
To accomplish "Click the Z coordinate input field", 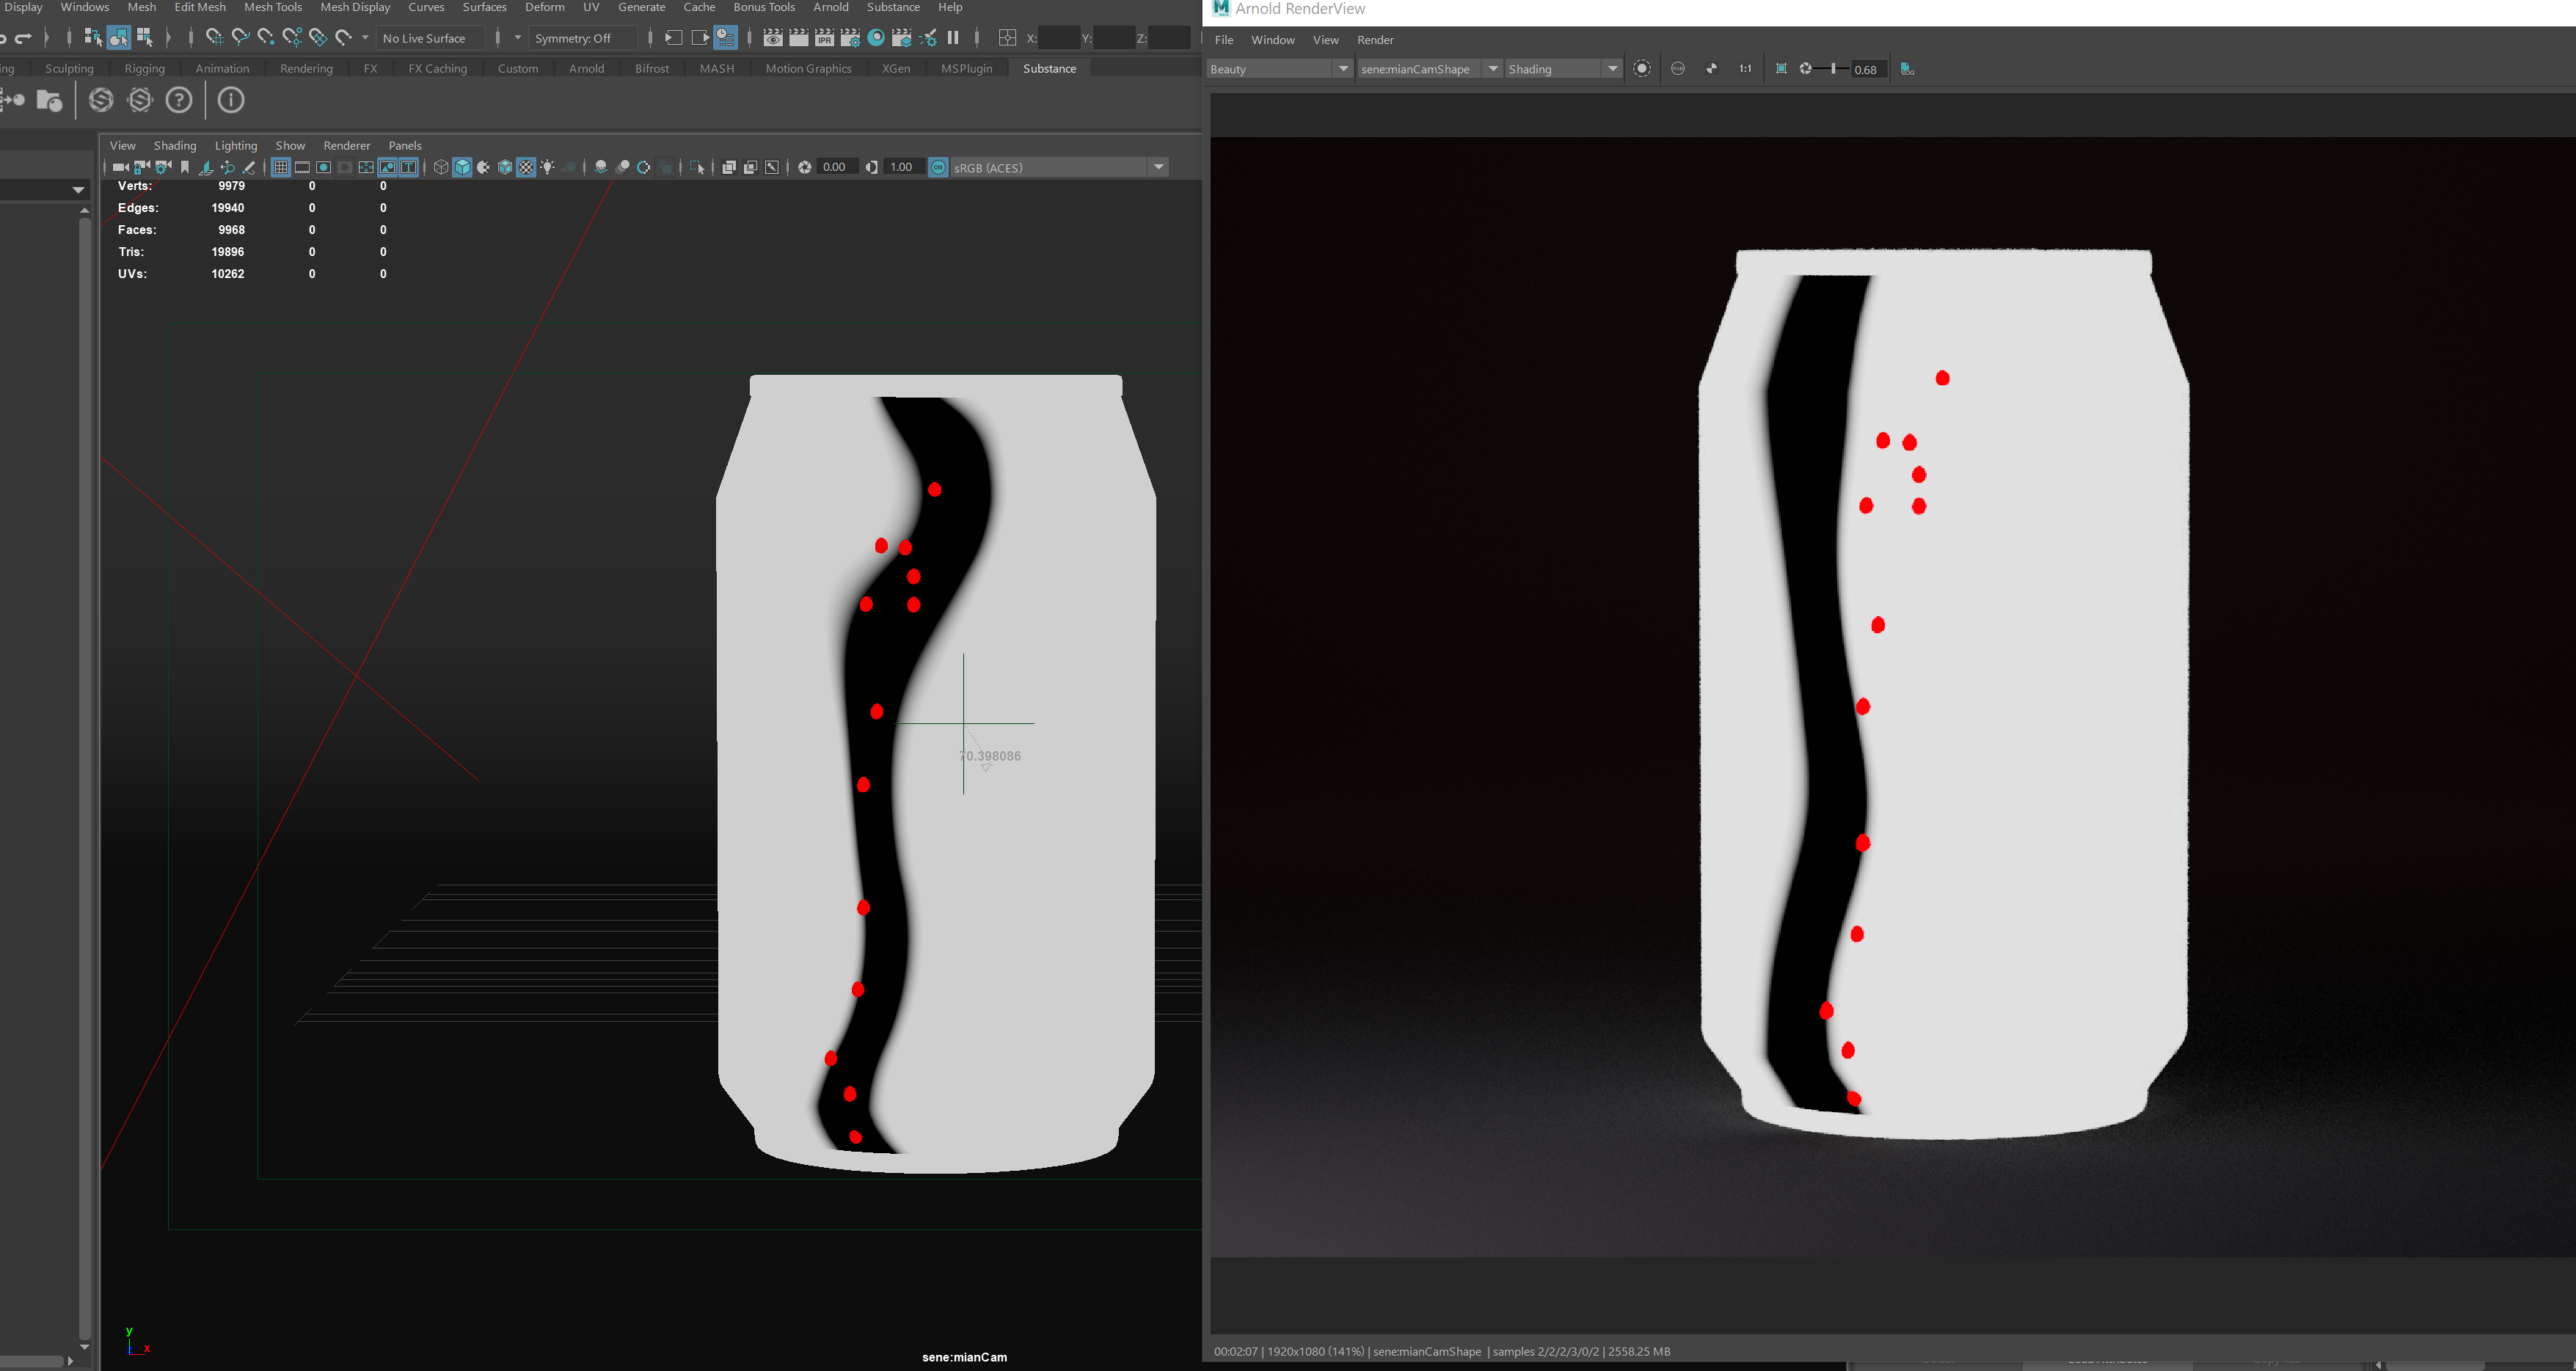I will [x=1169, y=38].
